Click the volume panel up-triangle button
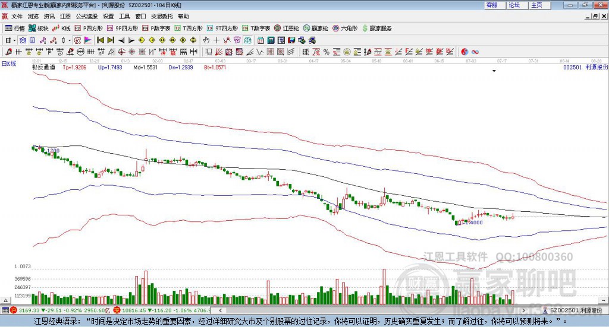609x327 pixels. [x=5, y=300]
